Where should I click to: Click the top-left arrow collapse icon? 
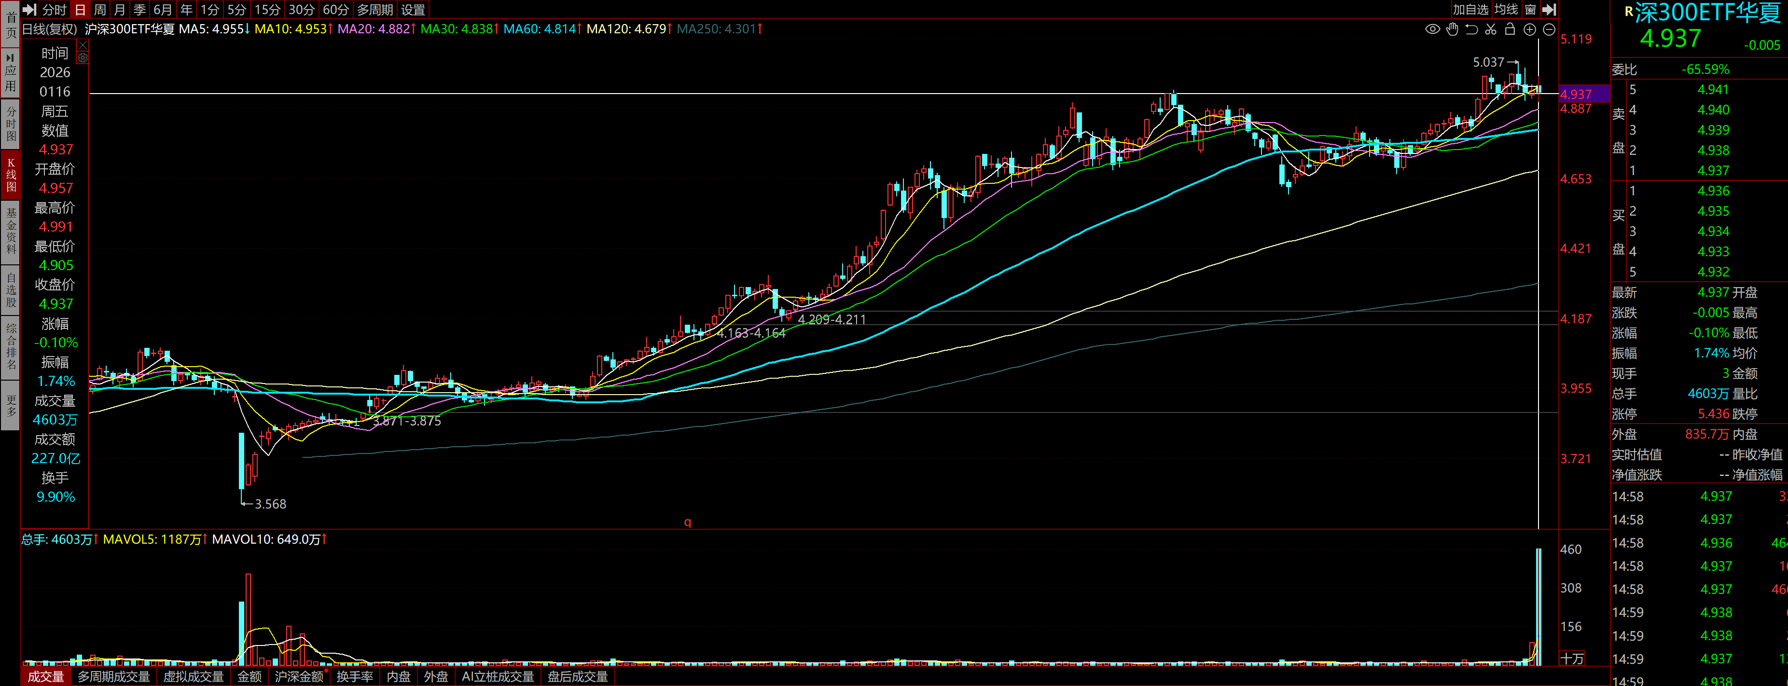click(x=29, y=10)
